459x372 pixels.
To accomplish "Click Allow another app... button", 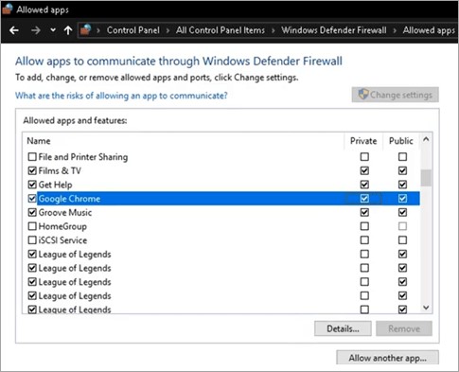I will (x=387, y=358).
